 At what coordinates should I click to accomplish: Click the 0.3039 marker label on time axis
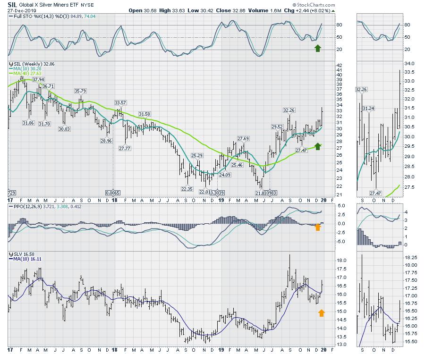point(217,193)
